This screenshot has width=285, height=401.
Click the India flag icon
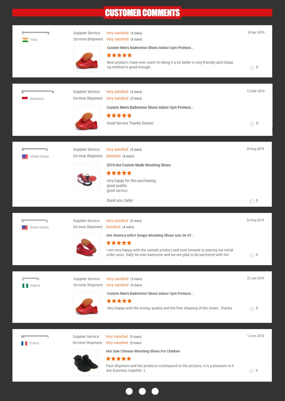point(25,40)
